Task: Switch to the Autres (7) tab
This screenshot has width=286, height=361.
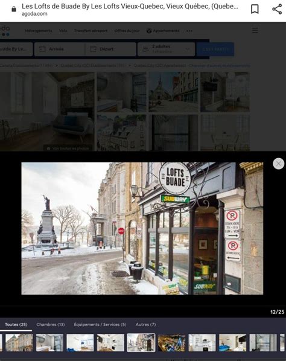Action: 145,324
